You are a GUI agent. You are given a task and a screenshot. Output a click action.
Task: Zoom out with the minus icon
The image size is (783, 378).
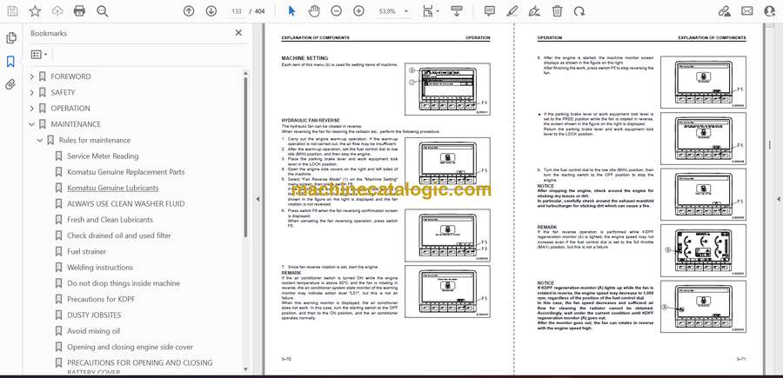click(x=337, y=11)
